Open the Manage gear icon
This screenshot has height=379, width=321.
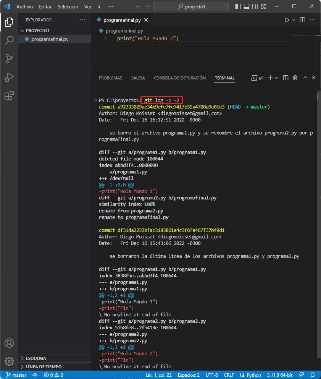tap(9, 361)
